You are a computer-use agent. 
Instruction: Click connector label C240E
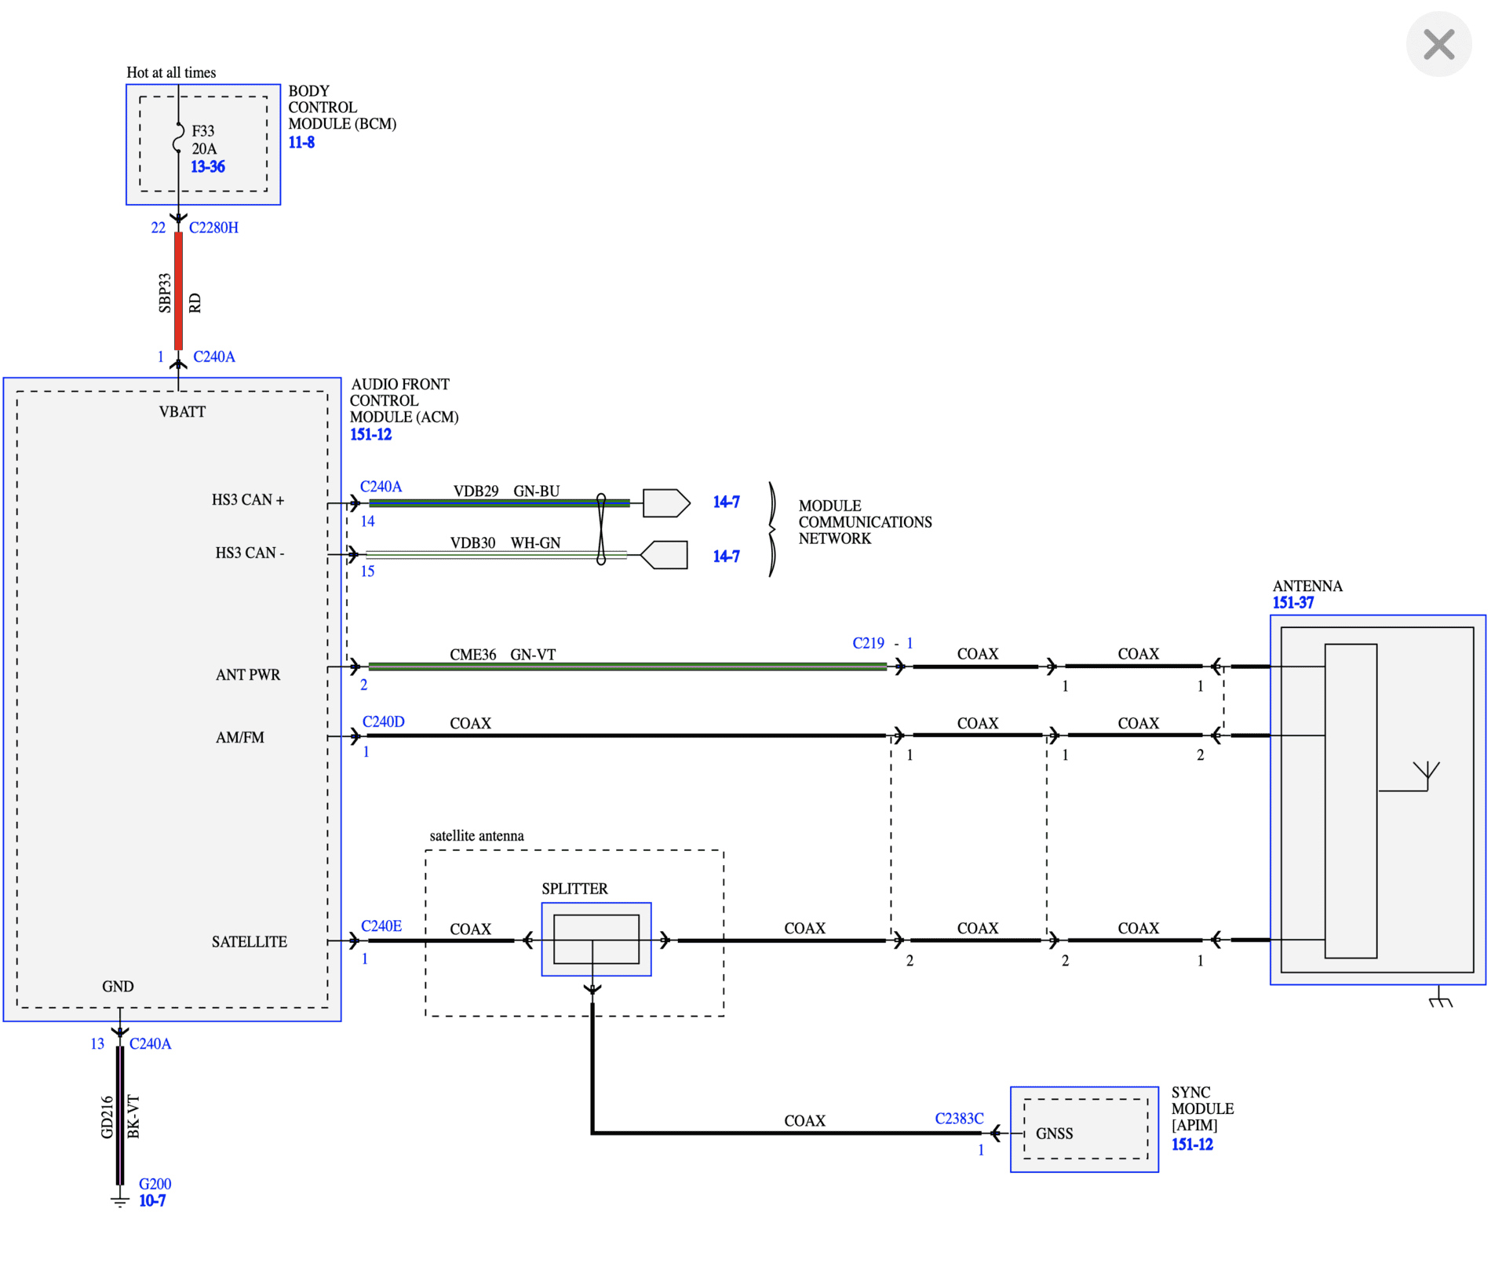[381, 926]
